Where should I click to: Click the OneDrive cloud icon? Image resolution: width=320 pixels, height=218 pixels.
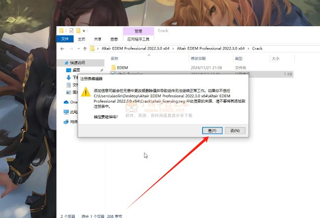click(66, 102)
